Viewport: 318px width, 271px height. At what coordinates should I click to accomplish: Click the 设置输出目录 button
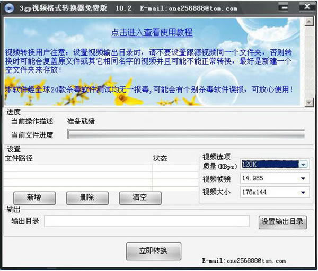click(282, 222)
